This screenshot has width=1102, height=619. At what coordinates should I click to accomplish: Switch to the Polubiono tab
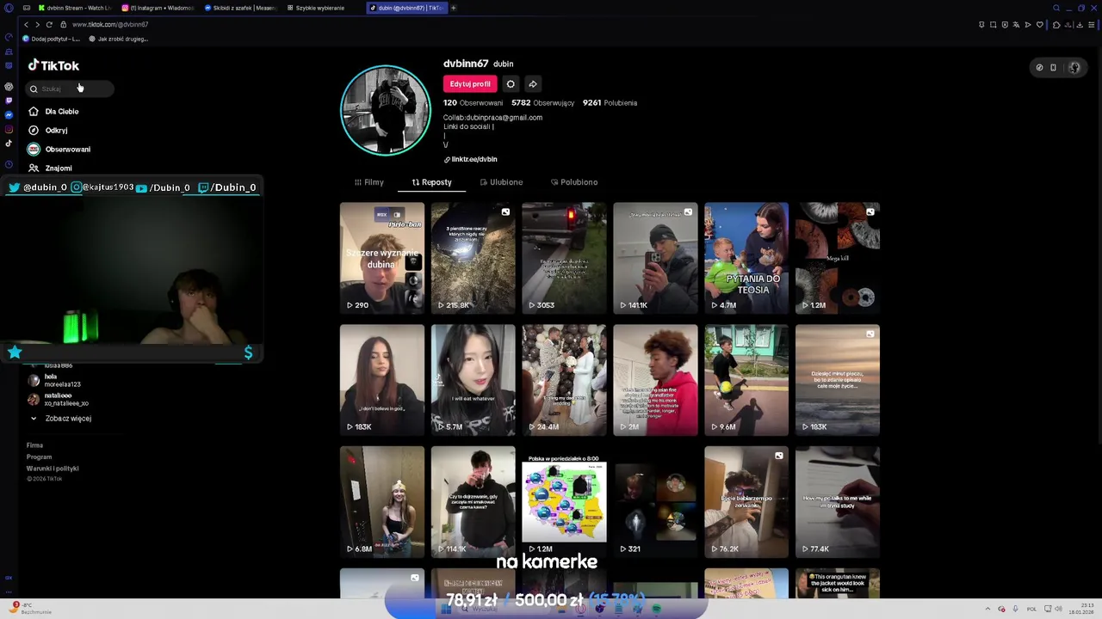574,182
